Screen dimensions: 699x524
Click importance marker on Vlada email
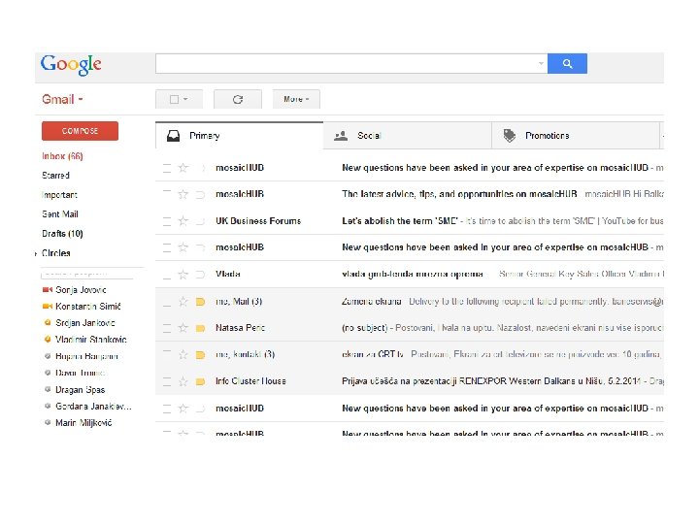200,275
